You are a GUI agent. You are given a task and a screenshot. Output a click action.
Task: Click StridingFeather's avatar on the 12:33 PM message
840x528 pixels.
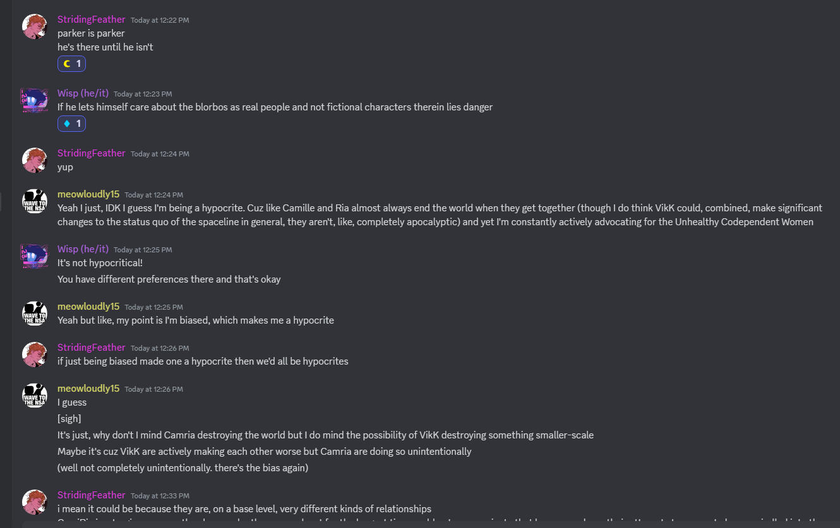click(35, 502)
